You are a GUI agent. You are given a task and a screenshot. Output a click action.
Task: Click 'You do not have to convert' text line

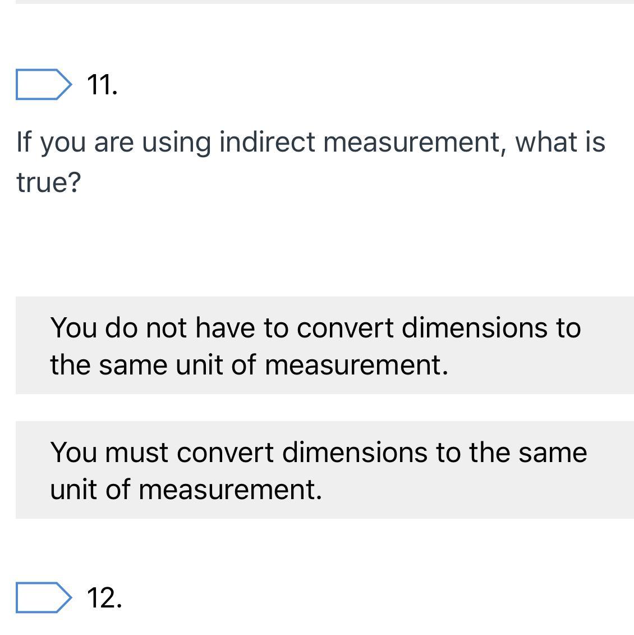[315, 327]
